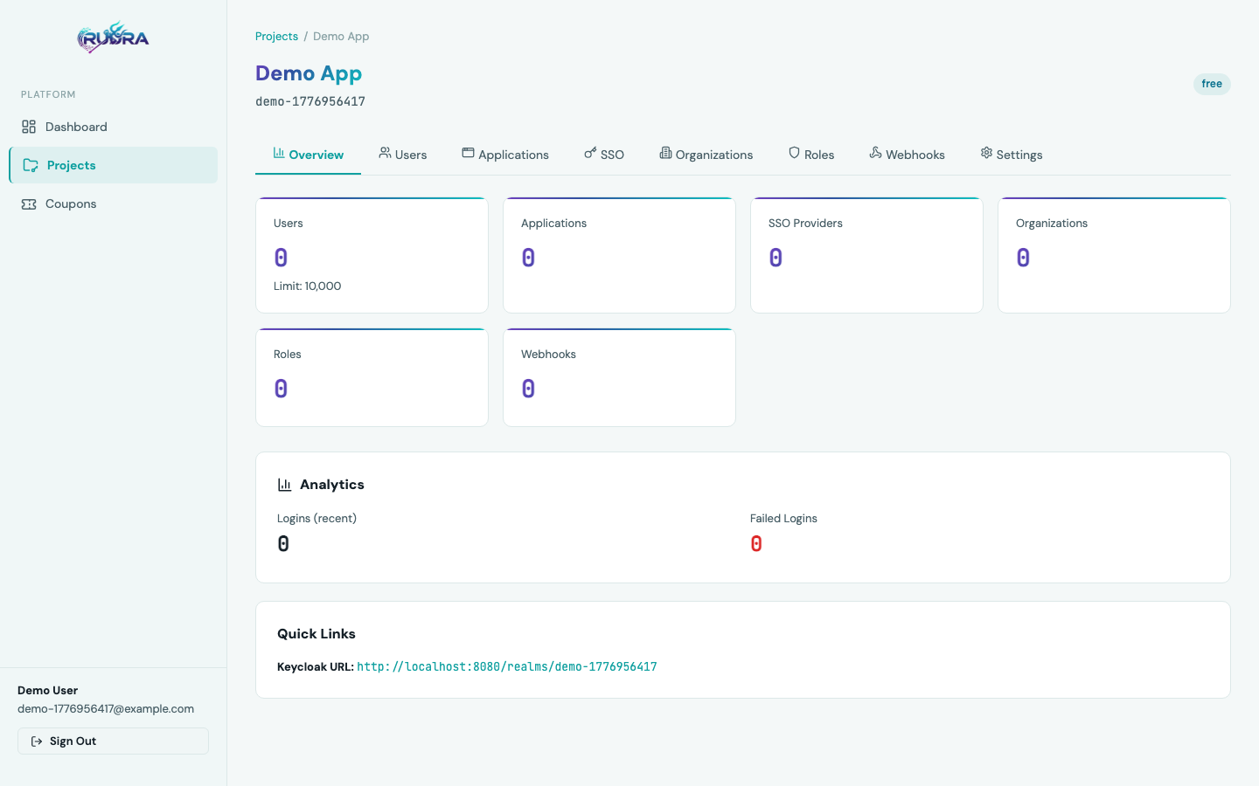Click the SSO key icon
This screenshot has width=1259, height=786.
pos(590,153)
